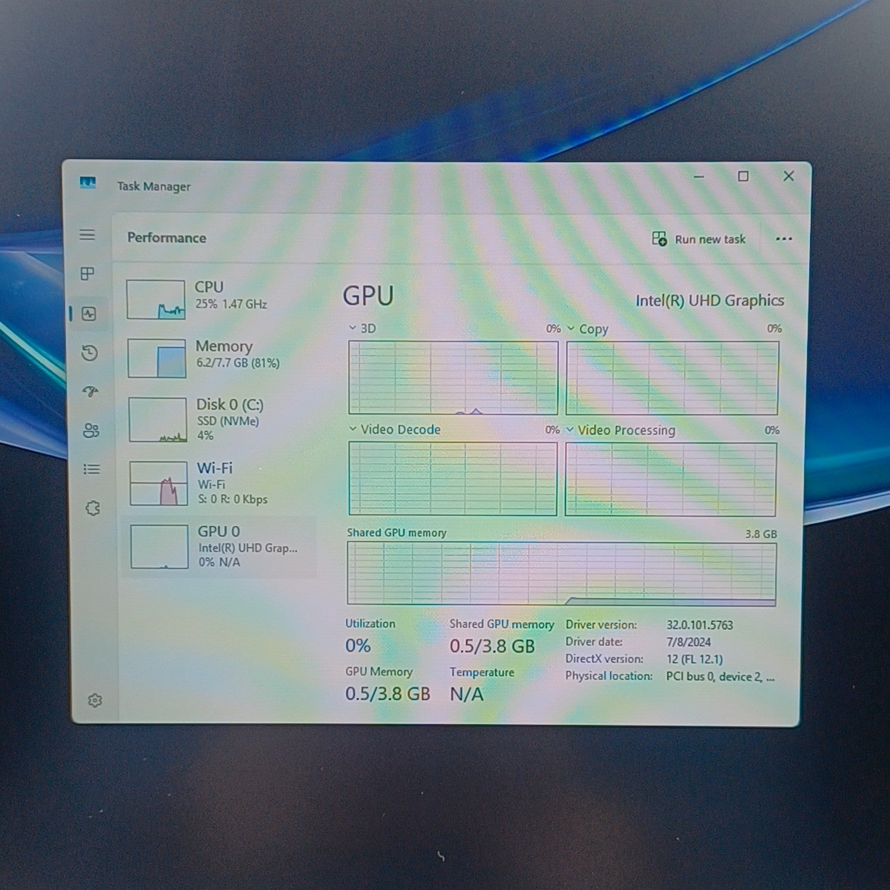890x890 pixels.
Task: Click the Temperature N/A value
Action: pyautogui.click(x=466, y=694)
